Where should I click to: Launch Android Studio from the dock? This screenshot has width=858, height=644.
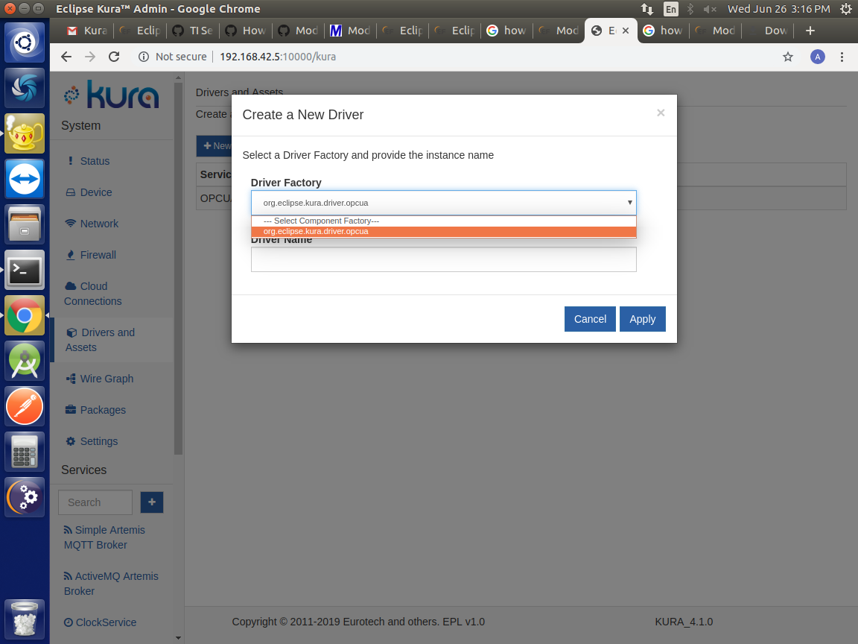tap(25, 361)
